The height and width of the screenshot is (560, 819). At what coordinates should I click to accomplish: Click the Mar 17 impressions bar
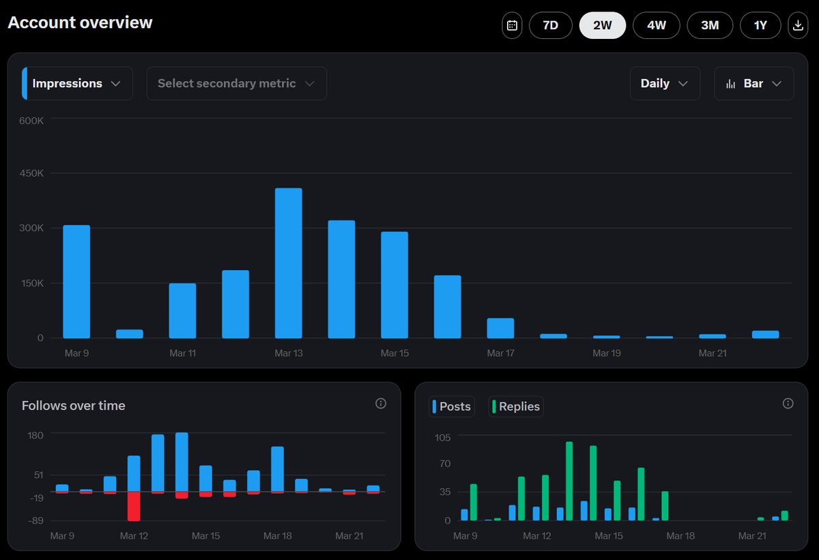click(500, 328)
